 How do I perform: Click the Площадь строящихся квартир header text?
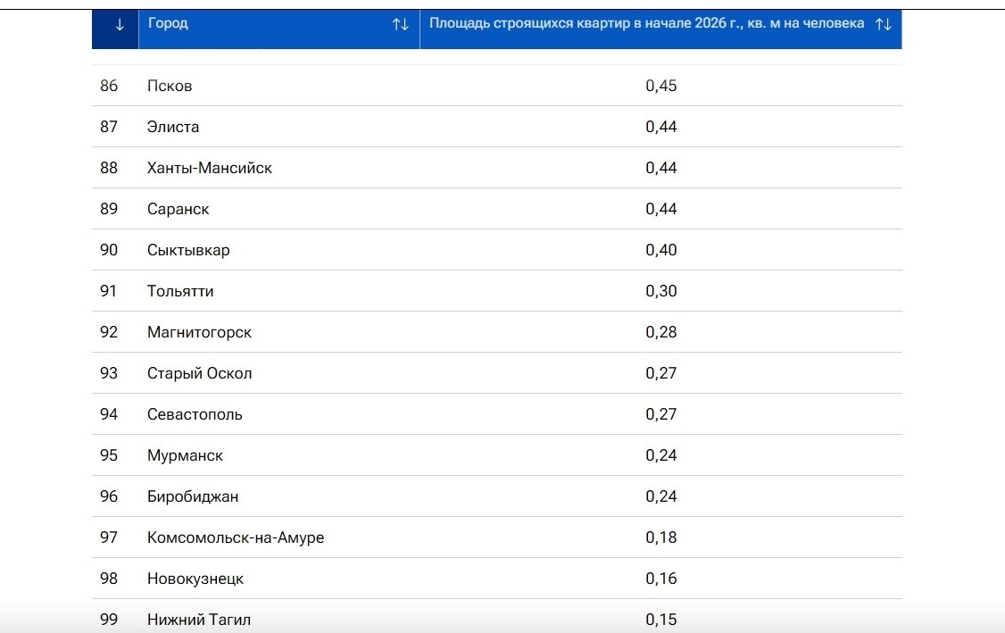[646, 24]
